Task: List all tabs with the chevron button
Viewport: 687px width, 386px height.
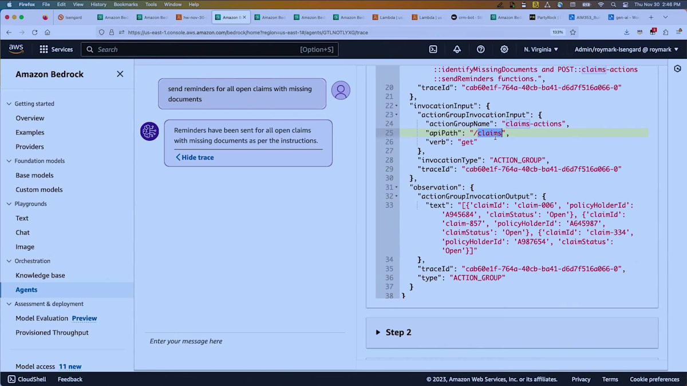Action: click(665, 17)
